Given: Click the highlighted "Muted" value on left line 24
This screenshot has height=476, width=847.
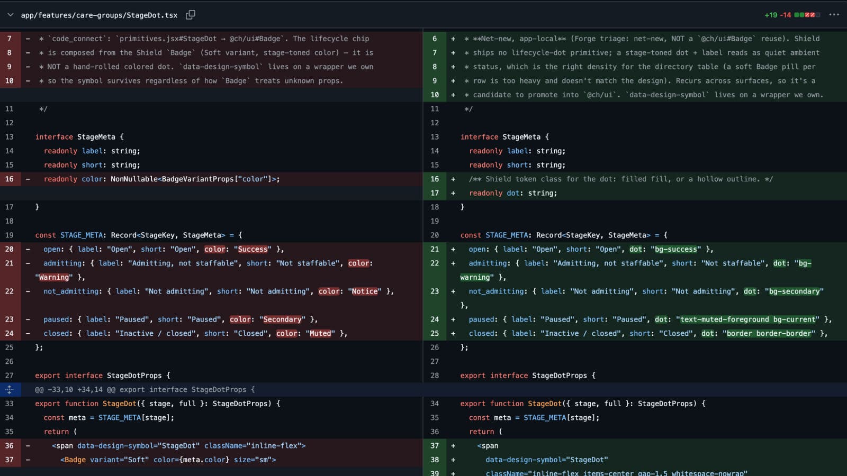Looking at the screenshot, I should click(x=320, y=333).
